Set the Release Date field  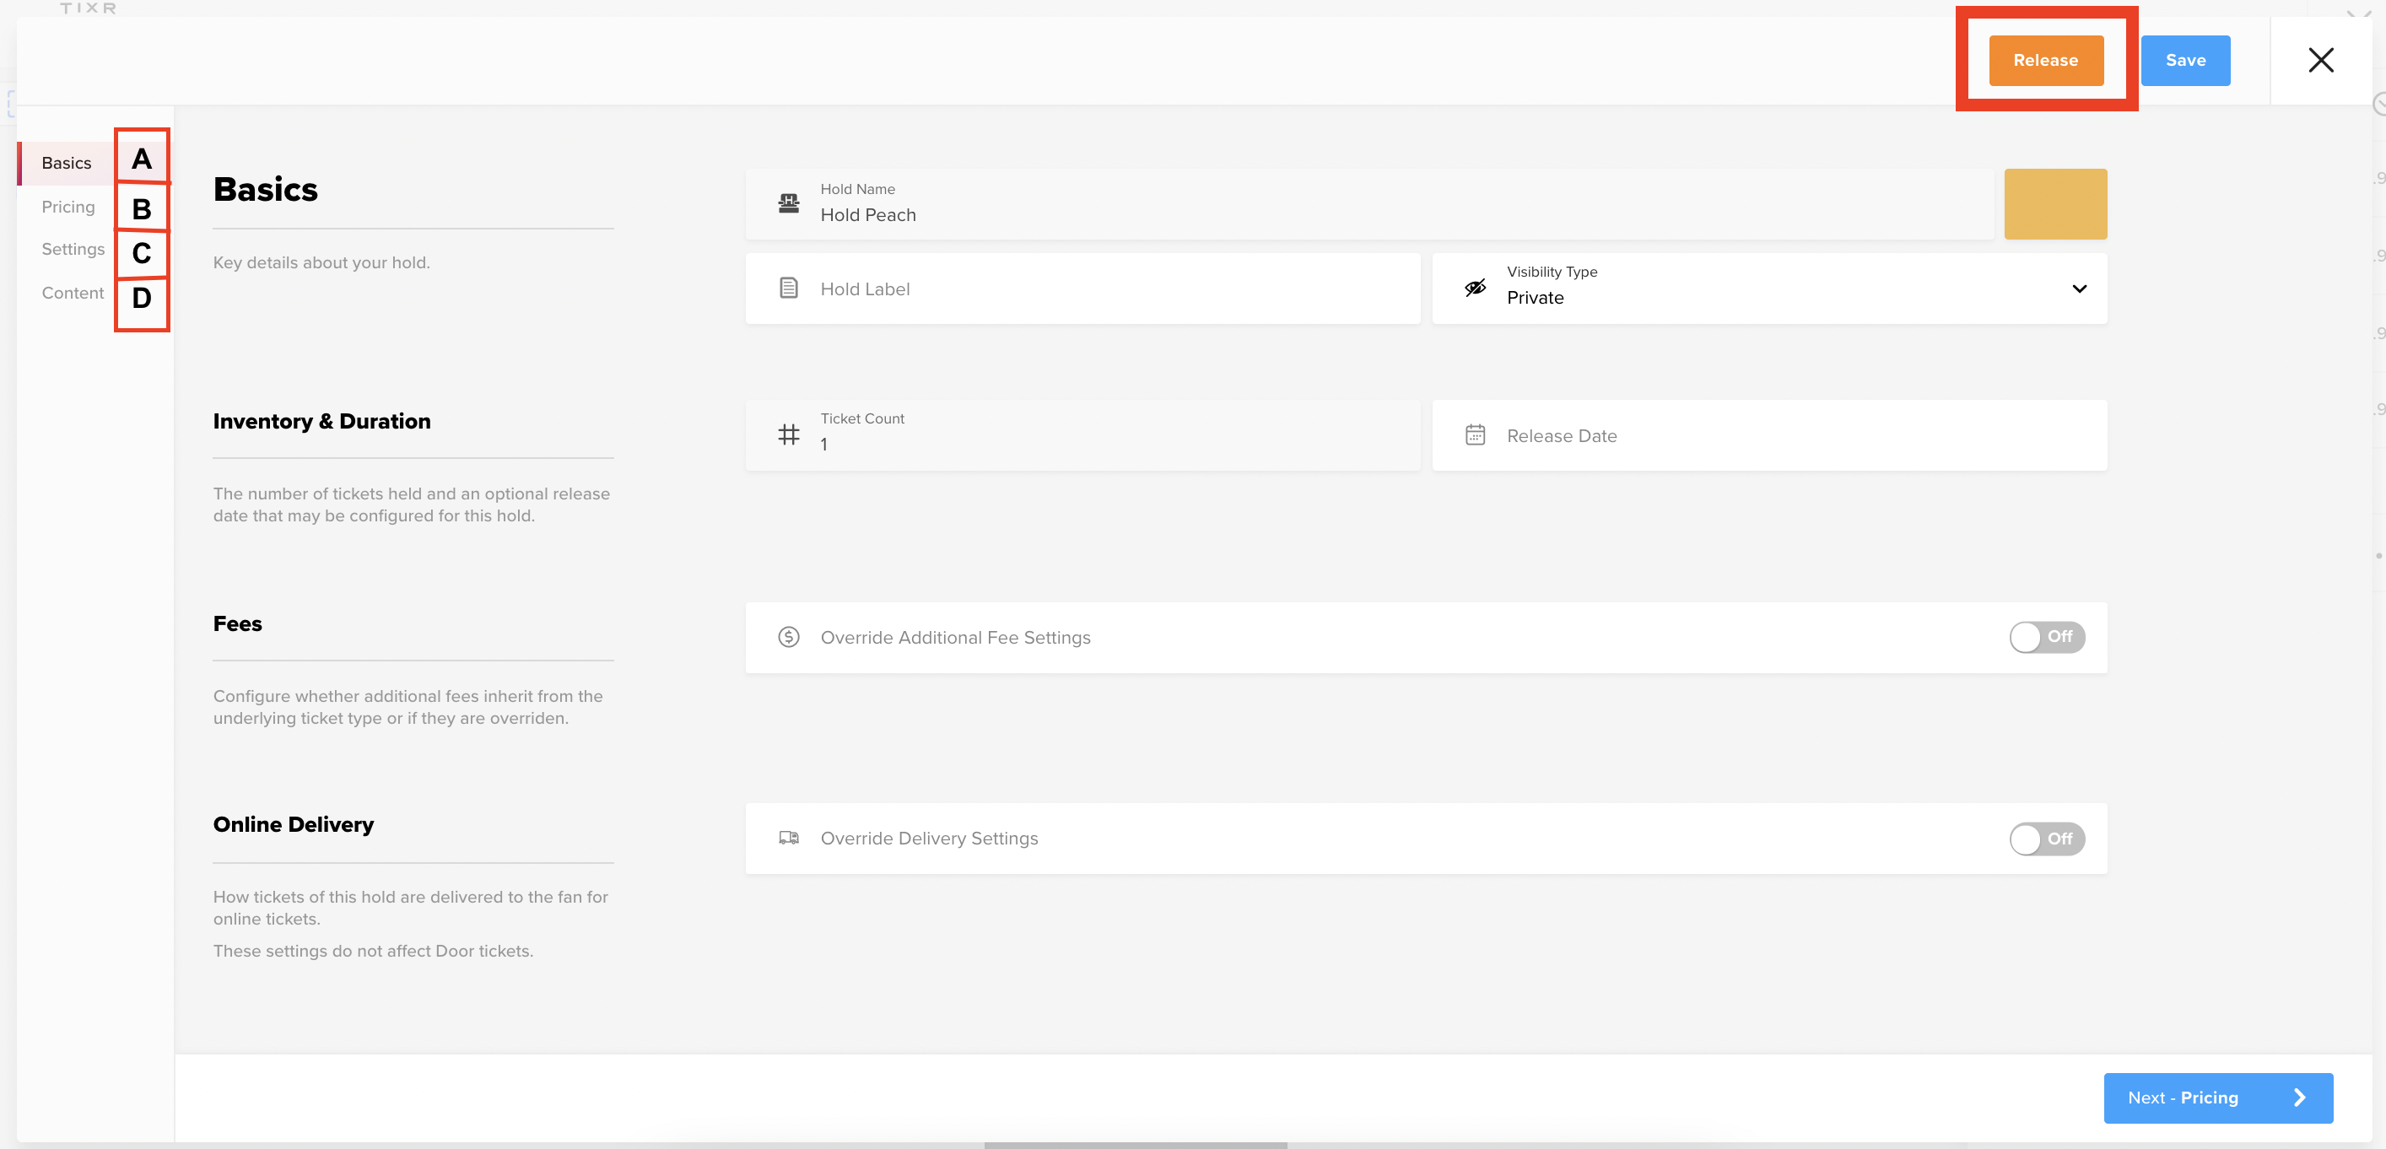pyautogui.click(x=1768, y=435)
